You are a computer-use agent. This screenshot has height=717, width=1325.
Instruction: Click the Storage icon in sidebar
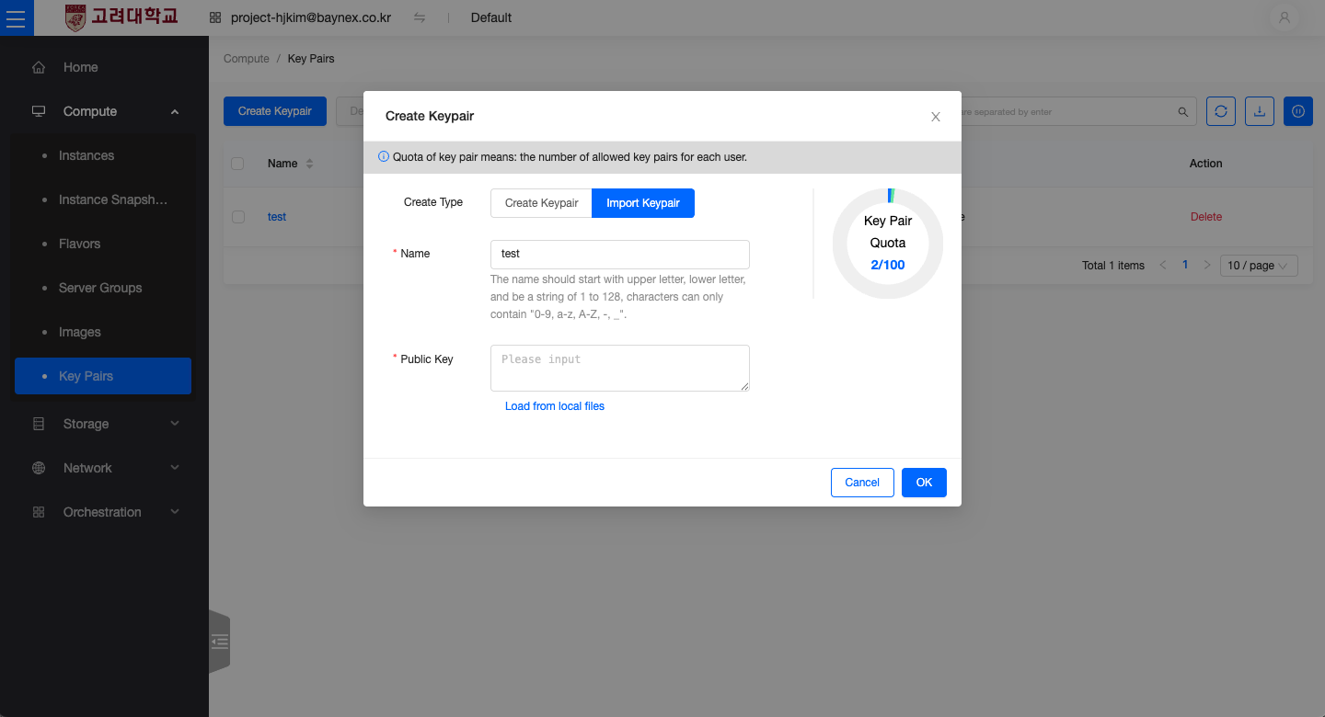39,424
